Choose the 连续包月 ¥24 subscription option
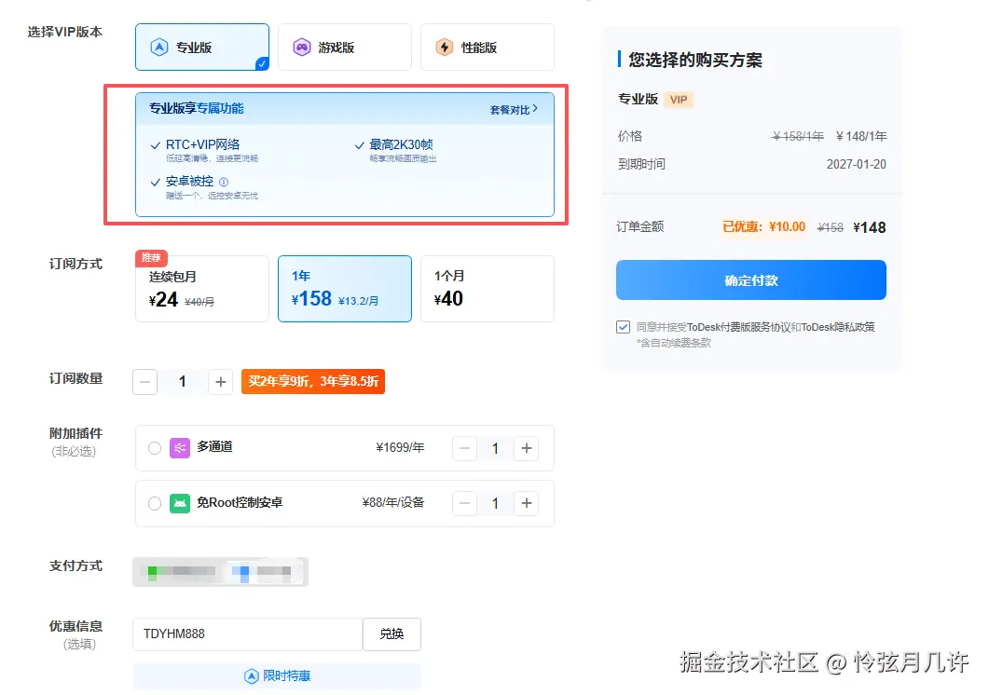 coord(202,289)
